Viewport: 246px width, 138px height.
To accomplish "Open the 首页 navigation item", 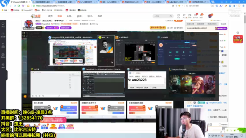I will click(x=50, y=16).
